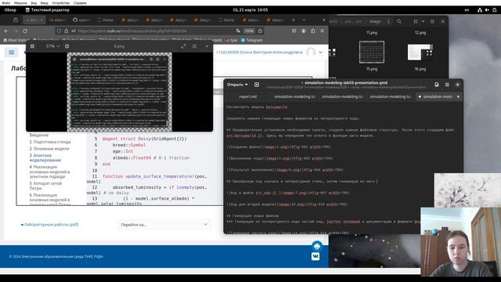The height and width of the screenshot is (282, 501).
Task: Click network icon in system top bar
Action: pos(480,10)
